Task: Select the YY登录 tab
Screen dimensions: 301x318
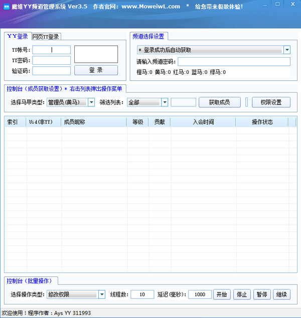Action: [18, 36]
